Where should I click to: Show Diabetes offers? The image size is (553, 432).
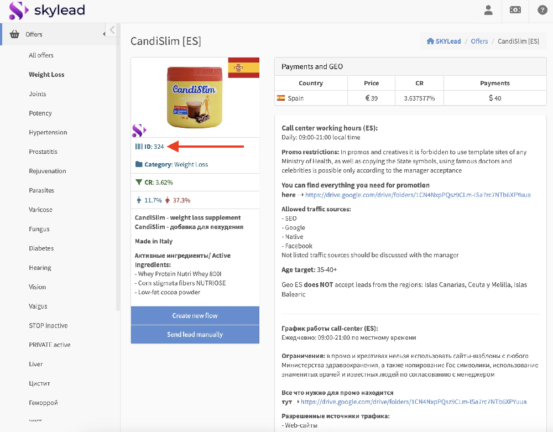tap(41, 248)
